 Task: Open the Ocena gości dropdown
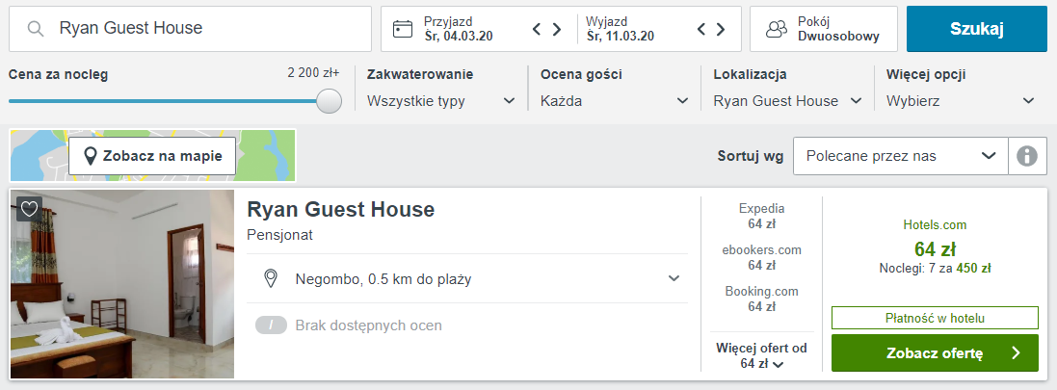click(x=614, y=101)
